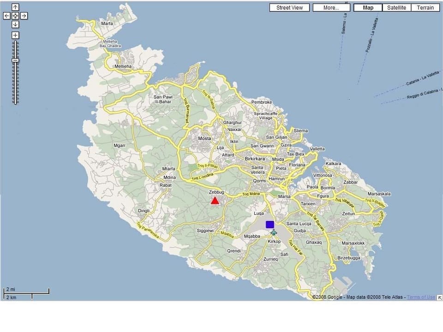Image resolution: width=443 pixels, height=332 pixels.
Task: Click the Mqabba town label
Action: [x=252, y=236]
